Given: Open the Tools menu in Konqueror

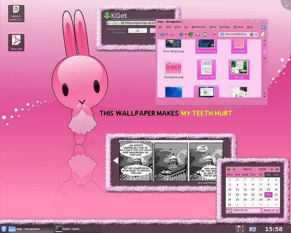Looking at the screenshot, I should point(213,27).
